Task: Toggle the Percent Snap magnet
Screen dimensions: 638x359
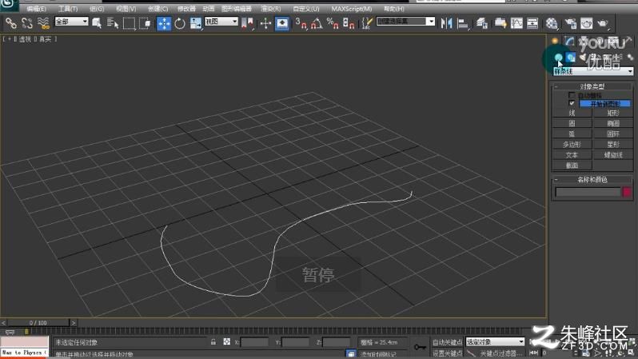Action: click(x=333, y=23)
